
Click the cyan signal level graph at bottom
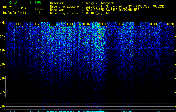(x=90, y=111)
